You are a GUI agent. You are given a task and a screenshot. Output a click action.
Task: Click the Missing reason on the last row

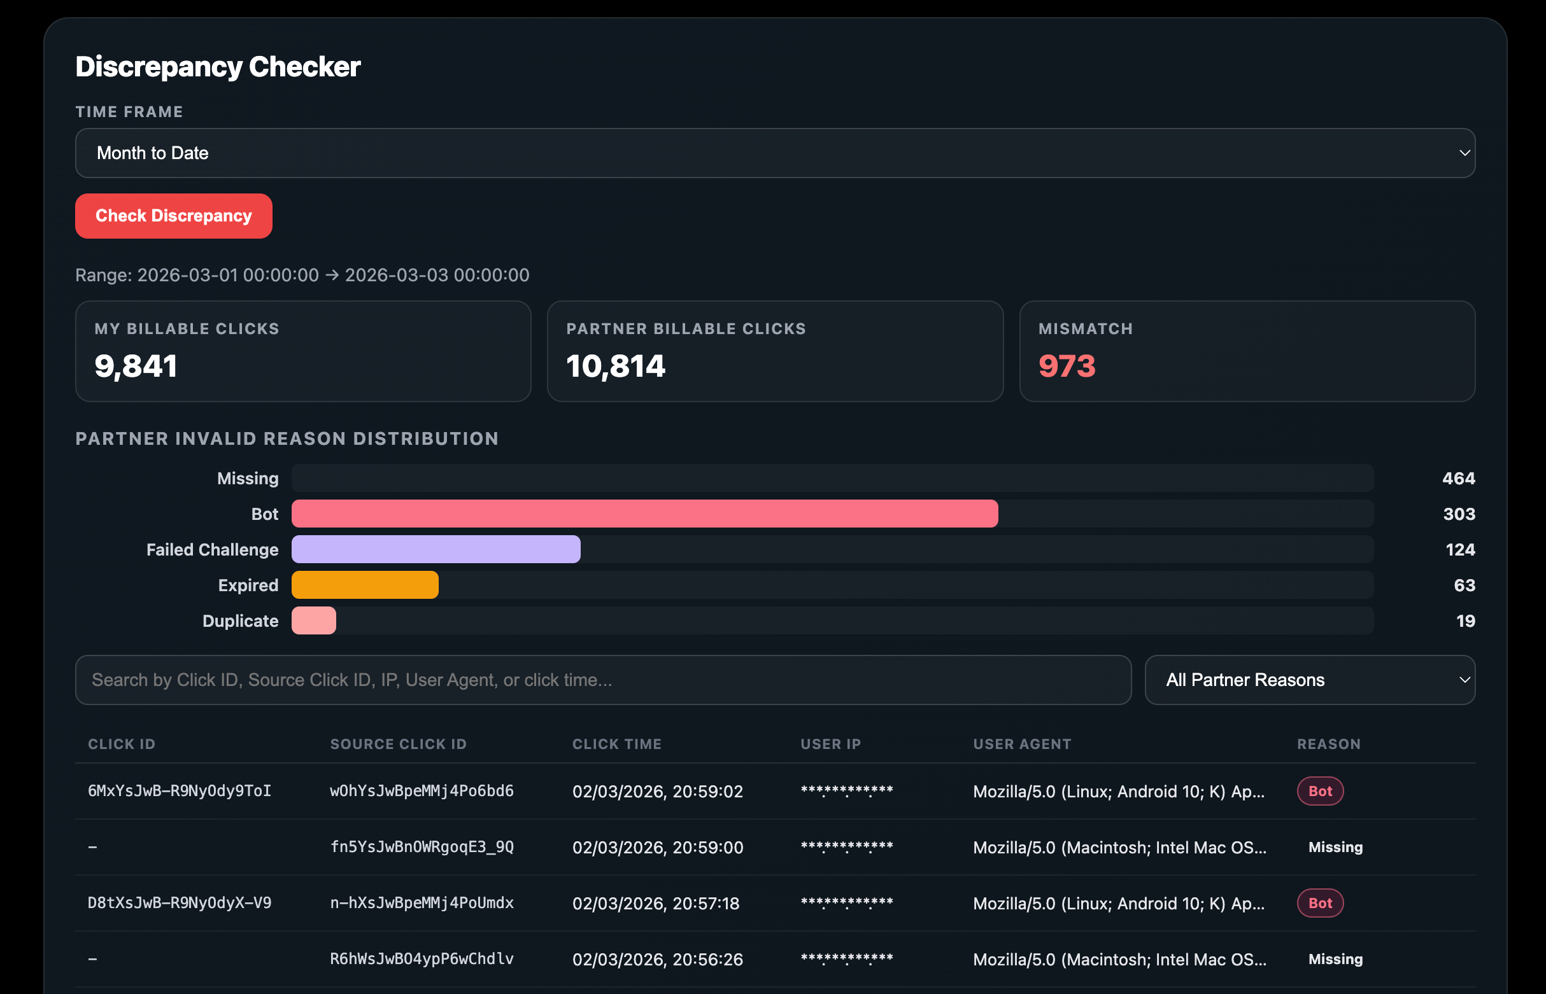(x=1334, y=959)
